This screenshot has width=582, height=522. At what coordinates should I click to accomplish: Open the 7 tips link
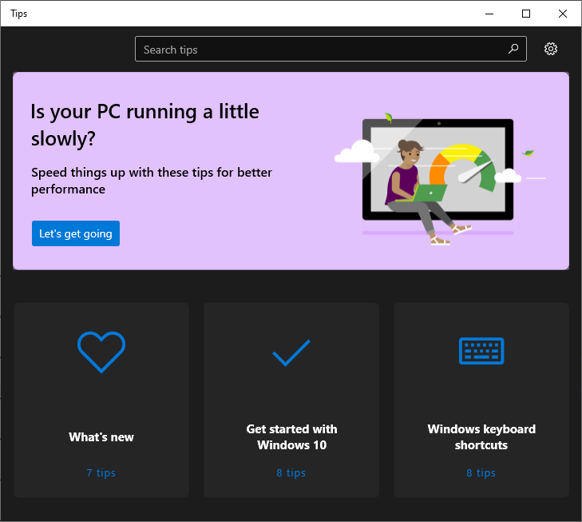pos(101,472)
